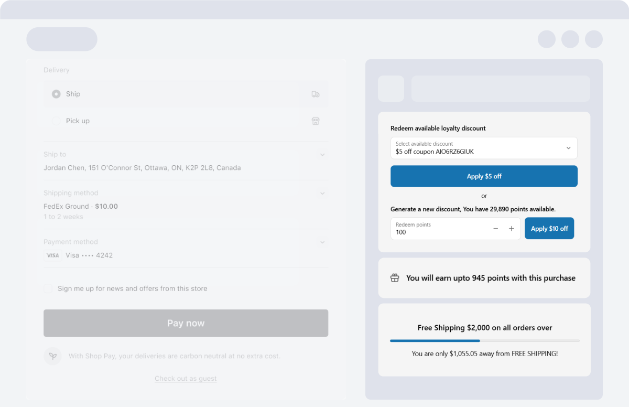Expand the Shipping method chevron
This screenshot has width=629, height=407.
tap(322, 194)
